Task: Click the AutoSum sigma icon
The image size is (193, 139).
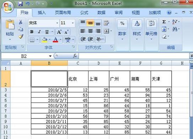Action: (x=164, y=22)
